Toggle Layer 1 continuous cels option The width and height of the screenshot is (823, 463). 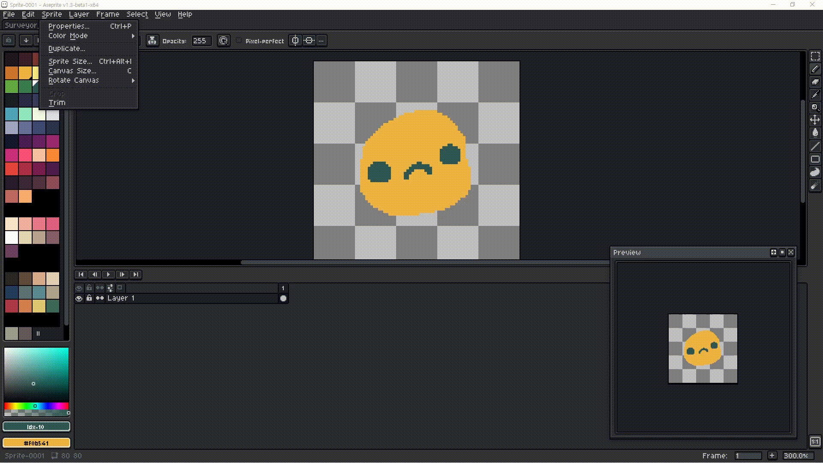[x=99, y=298]
